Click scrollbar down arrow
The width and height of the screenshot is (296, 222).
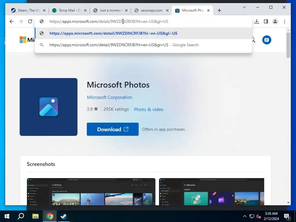click(x=288, y=203)
